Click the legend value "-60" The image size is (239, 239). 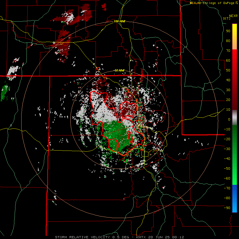pos(227,178)
